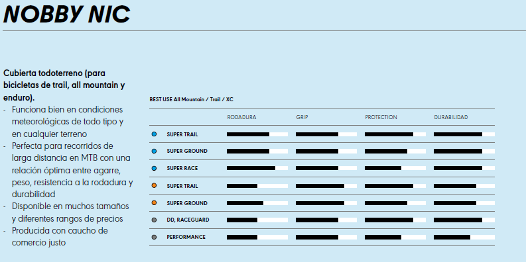Click the orange dot beside orange SUPER TRAIL
Viewport: 526px width, 262px height.
[154, 186]
